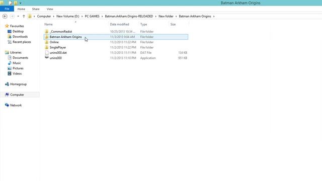The image size is (322, 181).
Task: Expand final chevron after Batman Arkham Origins
Action: tap(214, 16)
